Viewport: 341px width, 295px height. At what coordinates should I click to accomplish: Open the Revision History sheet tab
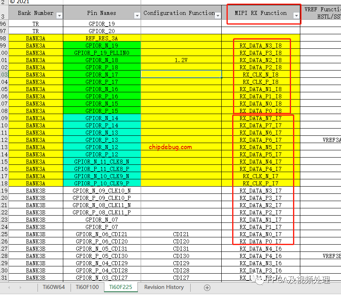point(164,287)
